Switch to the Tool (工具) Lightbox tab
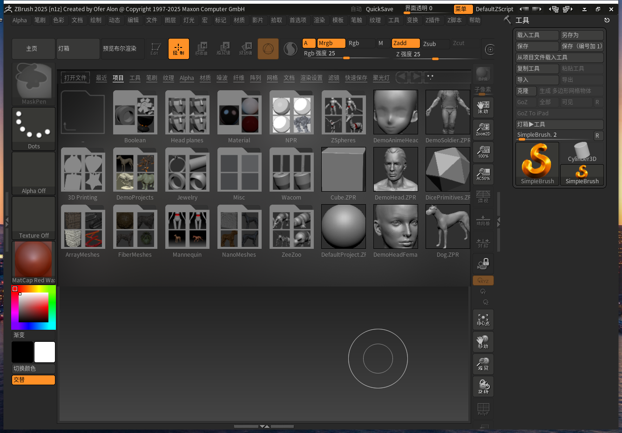This screenshot has height=433, width=622. (135, 78)
